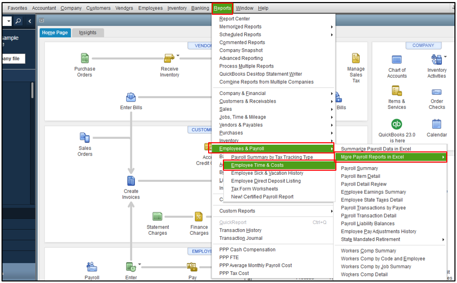This screenshot has width=457, height=283.
Task: Click the Pay Employees icon
Action: (x=192, y=267)
